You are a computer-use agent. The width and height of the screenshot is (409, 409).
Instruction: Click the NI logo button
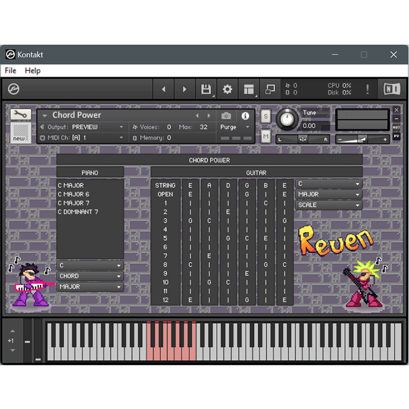[392, 89]
